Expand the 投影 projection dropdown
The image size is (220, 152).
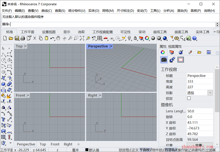click(x=210, y=93)
